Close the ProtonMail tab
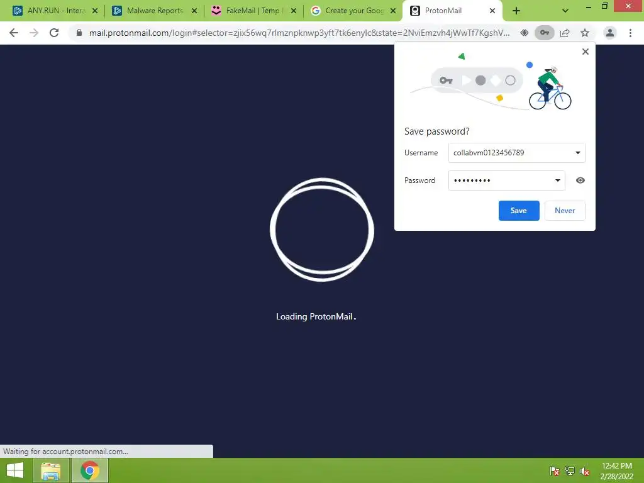The height and width of the screenshot is (483, 644). pos(492,11)
